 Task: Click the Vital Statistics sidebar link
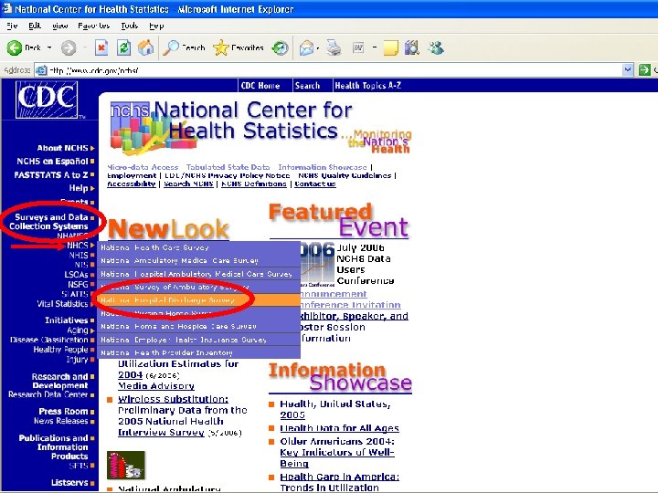(62, 304)
